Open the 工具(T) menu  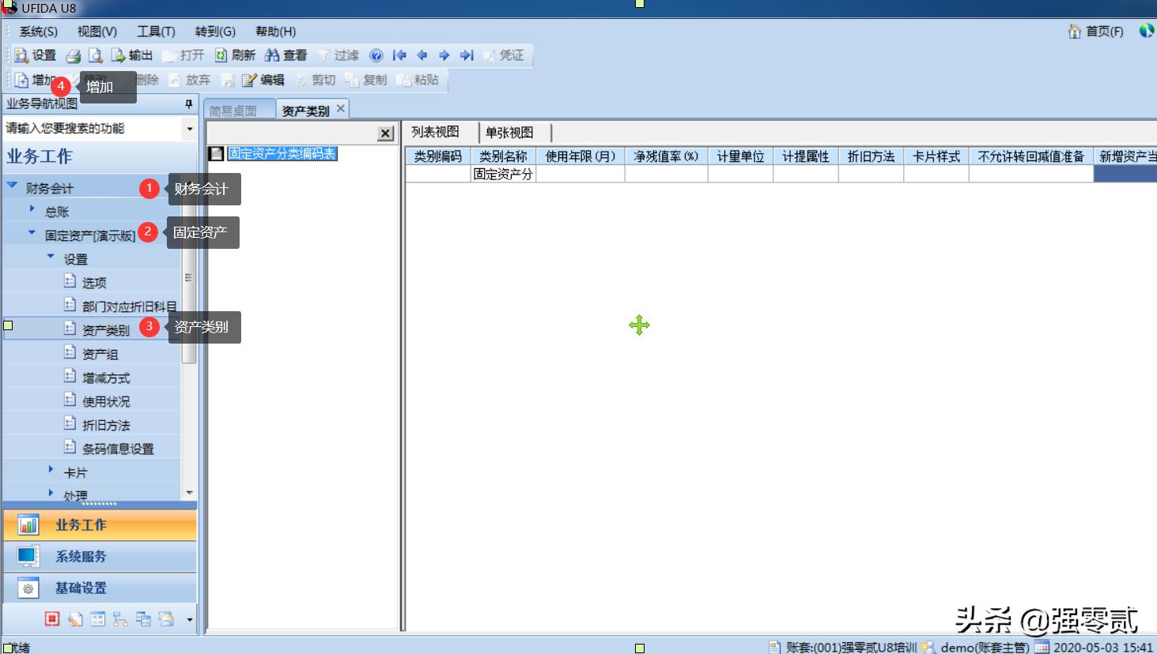tap(155, 32)
